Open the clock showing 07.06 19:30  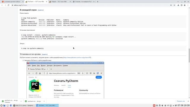[x=182, y=106]
